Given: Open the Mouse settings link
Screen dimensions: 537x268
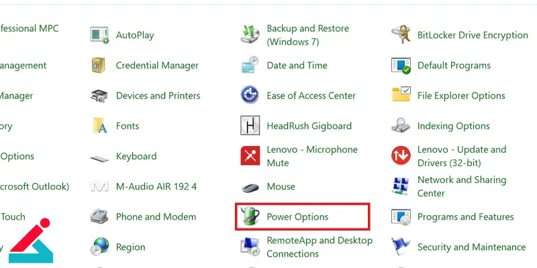Looking at the screenshot, I should point(281,187).
